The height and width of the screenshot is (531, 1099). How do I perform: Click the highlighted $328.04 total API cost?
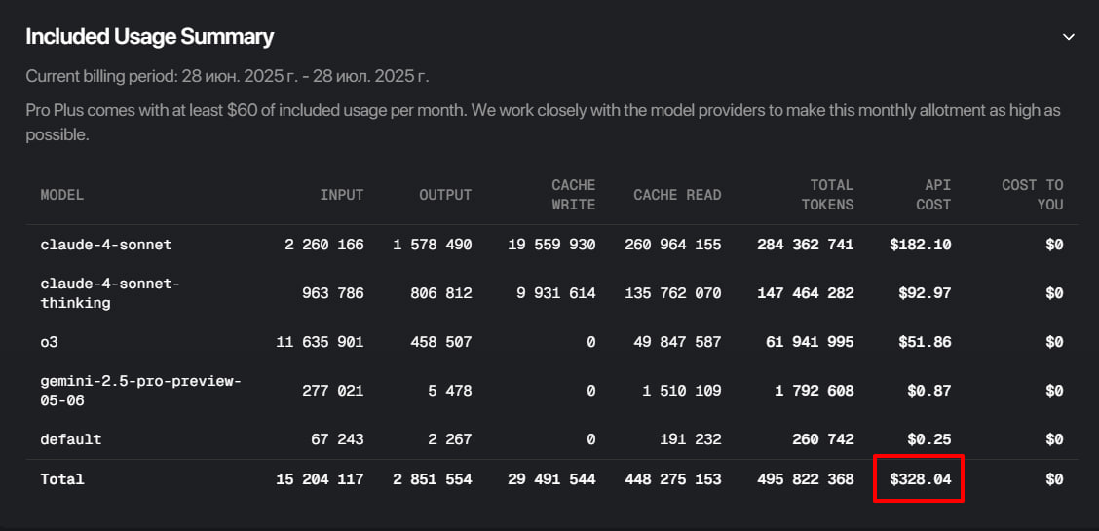click(920, 479)
